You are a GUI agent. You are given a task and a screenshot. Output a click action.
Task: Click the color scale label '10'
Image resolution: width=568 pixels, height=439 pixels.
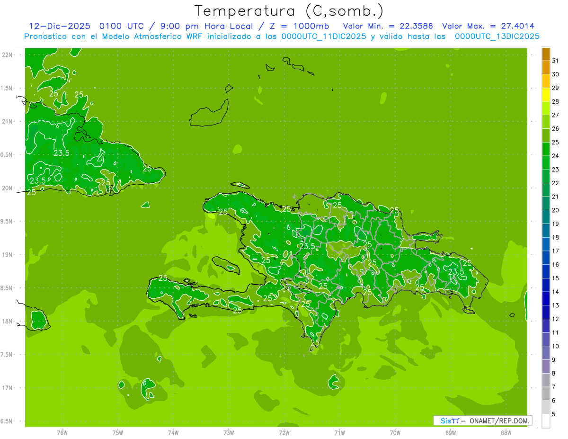pos(556,346)
